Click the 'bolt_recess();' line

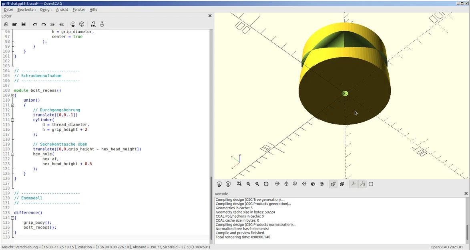coord(40,227)
